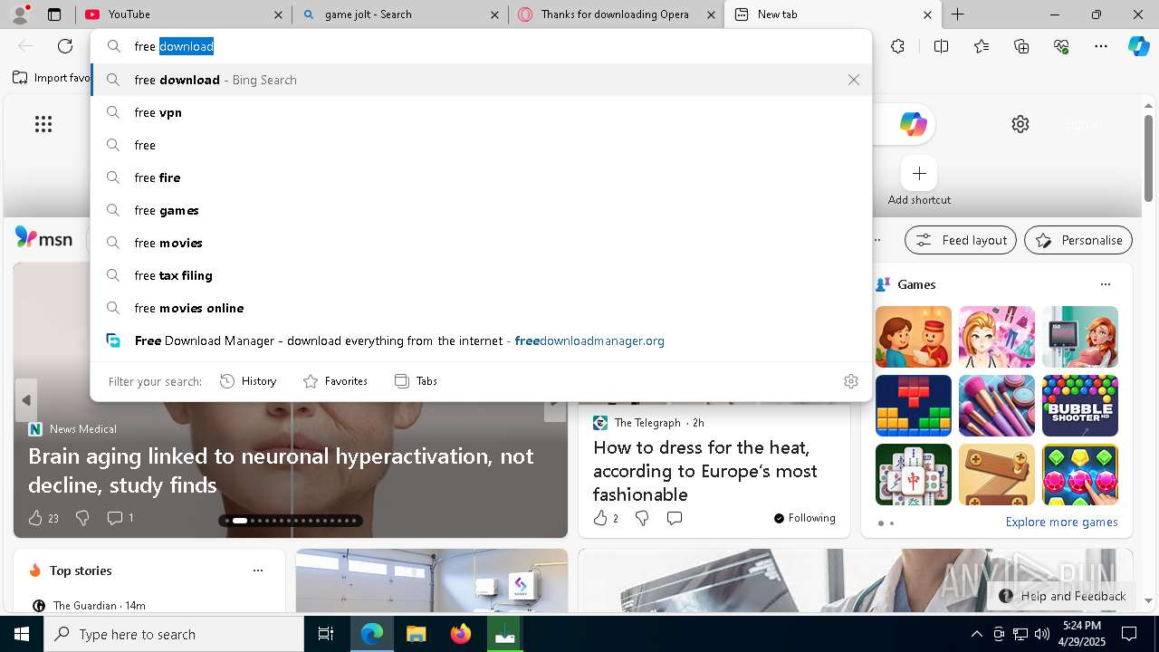Screen dimensions: 1159x652
Task: Open the Copilot icon in search box
Action: click(x=913, y=124)
